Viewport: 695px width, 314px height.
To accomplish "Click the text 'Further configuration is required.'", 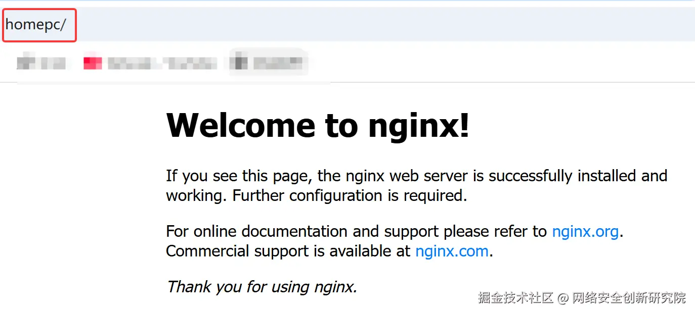I will [350, 196].
